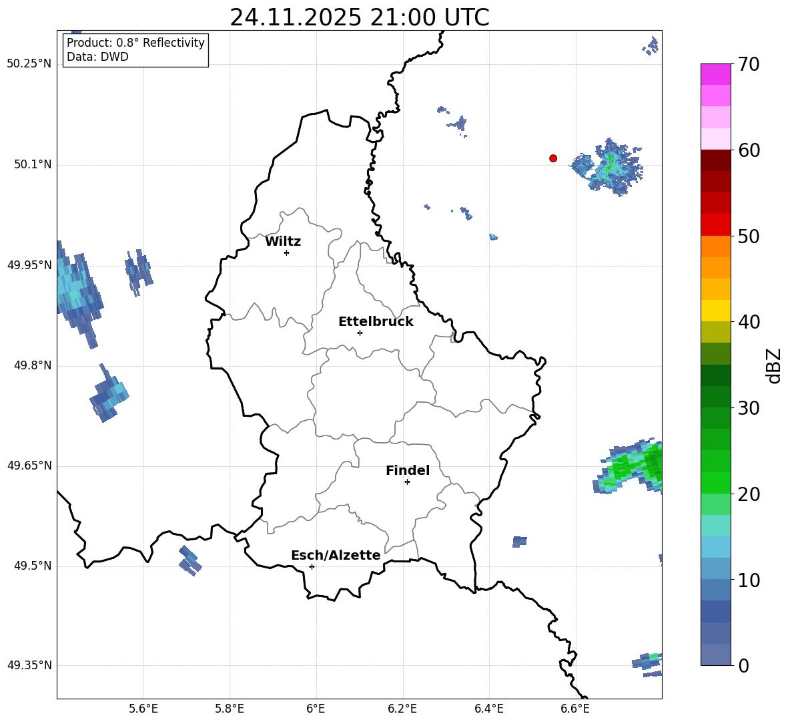Click the 49.65°N latitude label
Viewport: 790px width, 722px height.
(29, 466)
